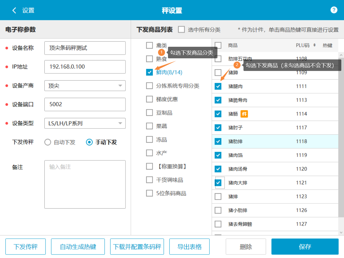Open the help question mark icon
The width and height of the screenshot is (344, 258).
[x=334, y=10]
